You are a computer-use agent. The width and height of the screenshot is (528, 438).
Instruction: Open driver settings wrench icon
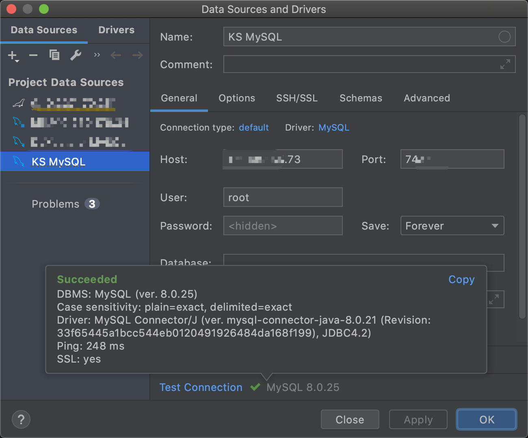pyautogui.click(x=76, y=55)
